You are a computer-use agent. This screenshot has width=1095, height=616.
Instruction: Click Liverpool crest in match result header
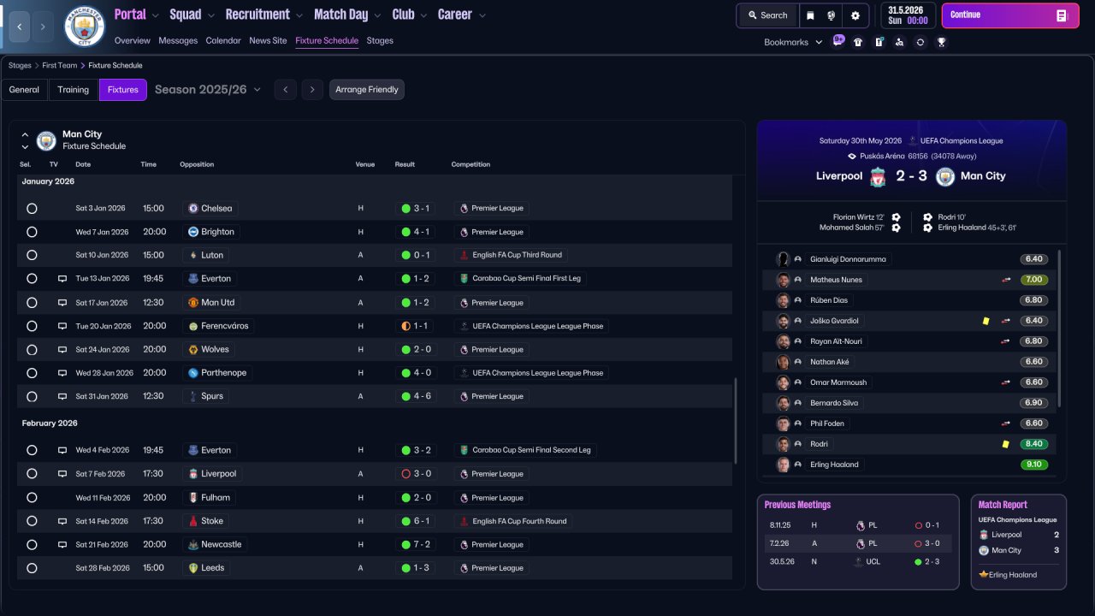877,176
